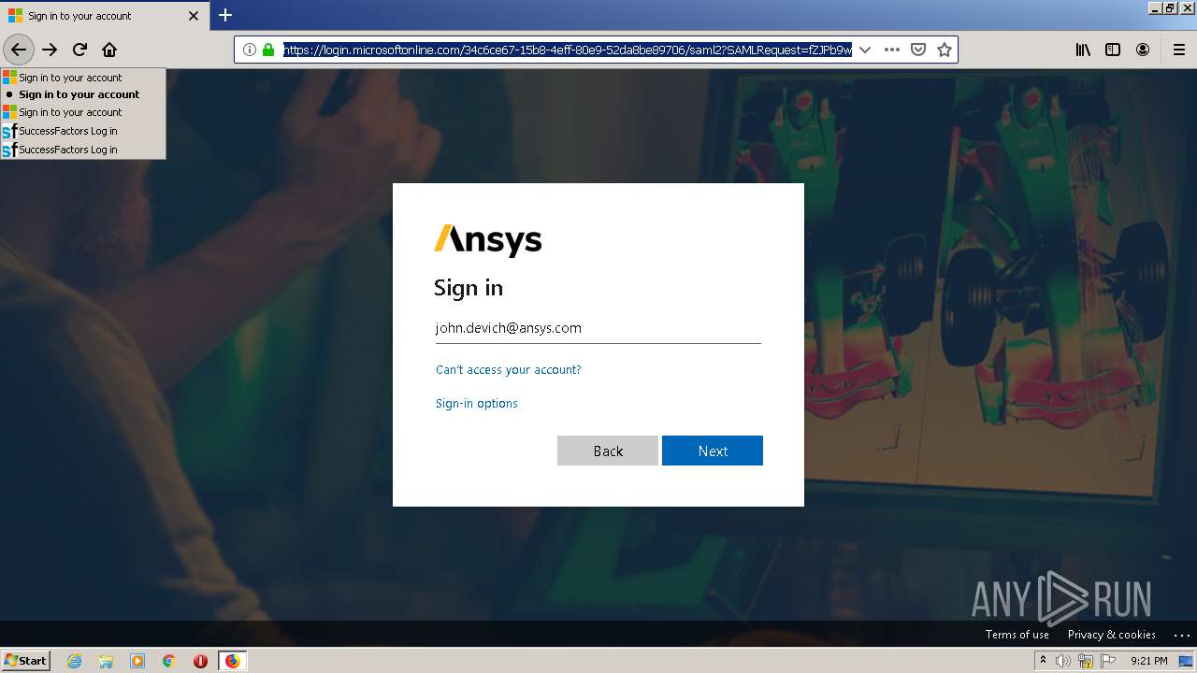Reload the current page

pyautogui.click(x=80, y=50)
